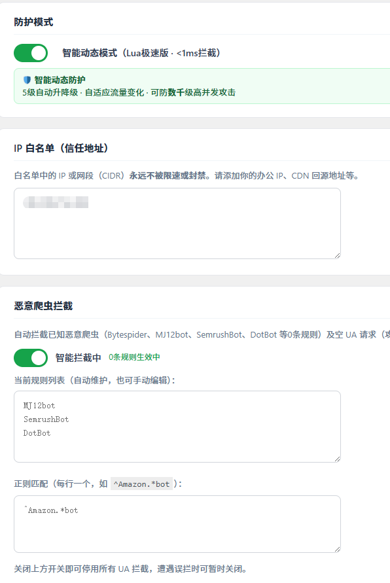Click inside the IP whitelist textarea
The height and width of the screenshot is (583, 390).
[x=177, y=224]
